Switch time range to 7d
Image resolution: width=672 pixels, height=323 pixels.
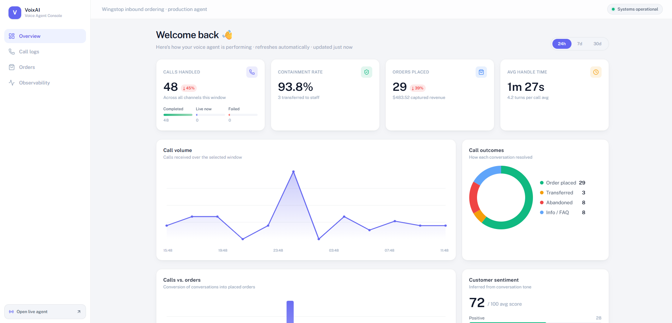pyautogui.click(x=580, y=44)
